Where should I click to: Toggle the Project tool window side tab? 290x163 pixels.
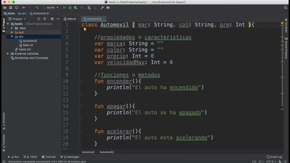pos(4,25)
